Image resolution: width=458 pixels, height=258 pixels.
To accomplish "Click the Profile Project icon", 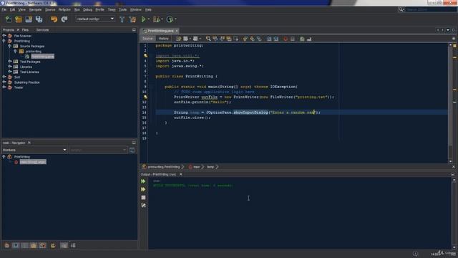I will click(x=170, y=19).
